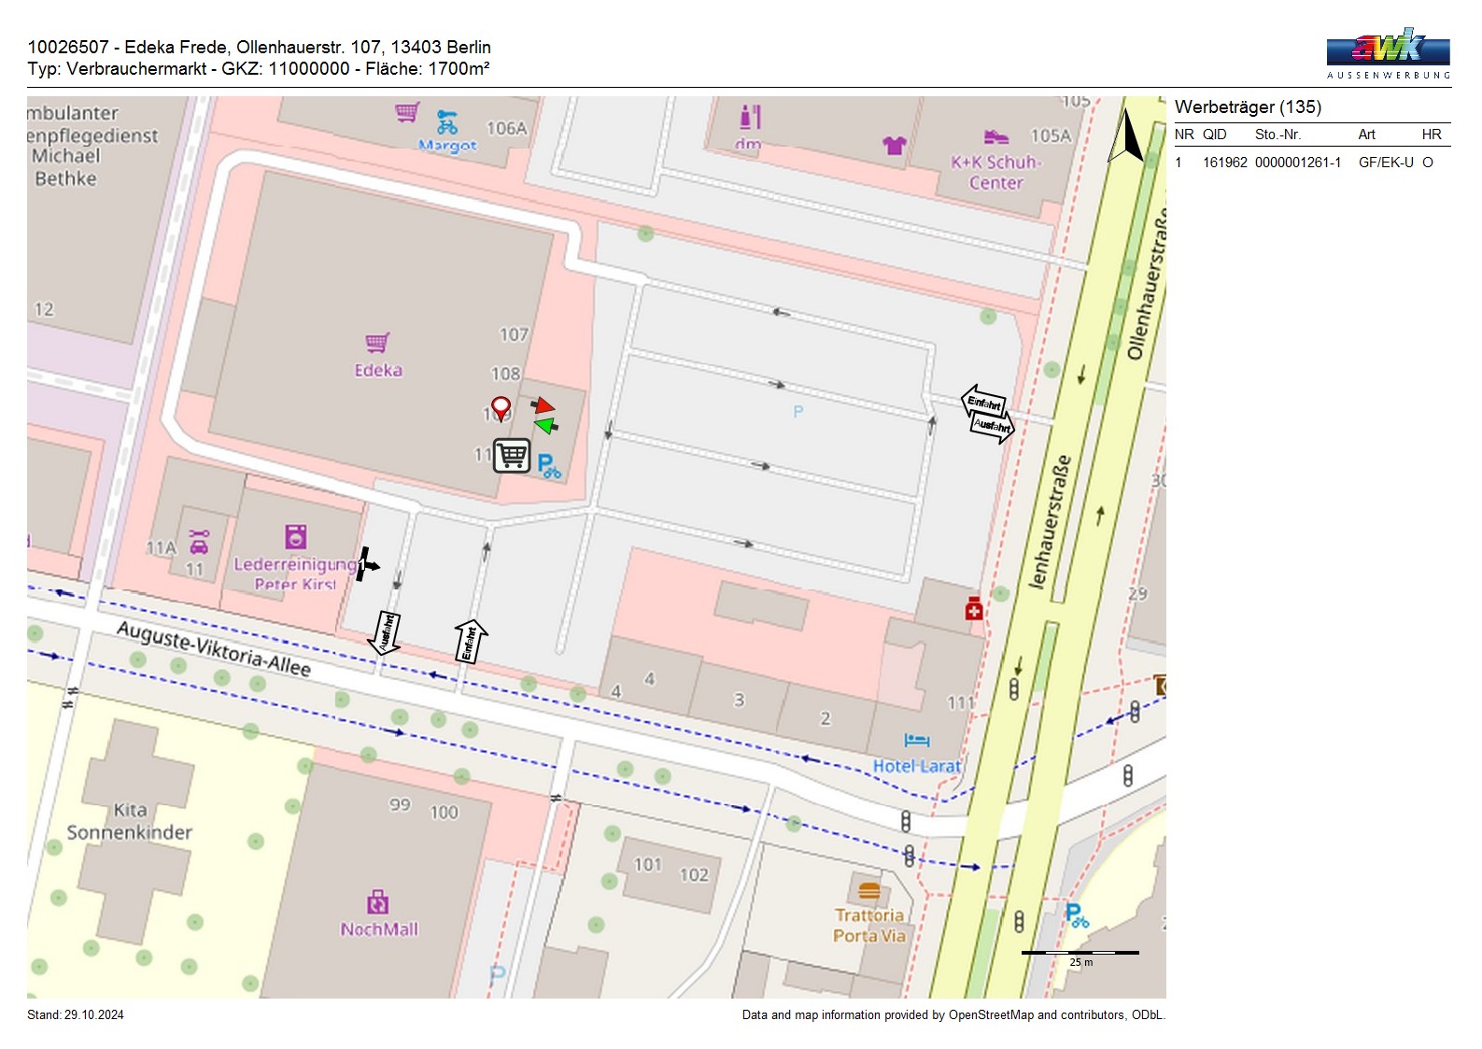Select advertising marker number 1 on map

366,565
